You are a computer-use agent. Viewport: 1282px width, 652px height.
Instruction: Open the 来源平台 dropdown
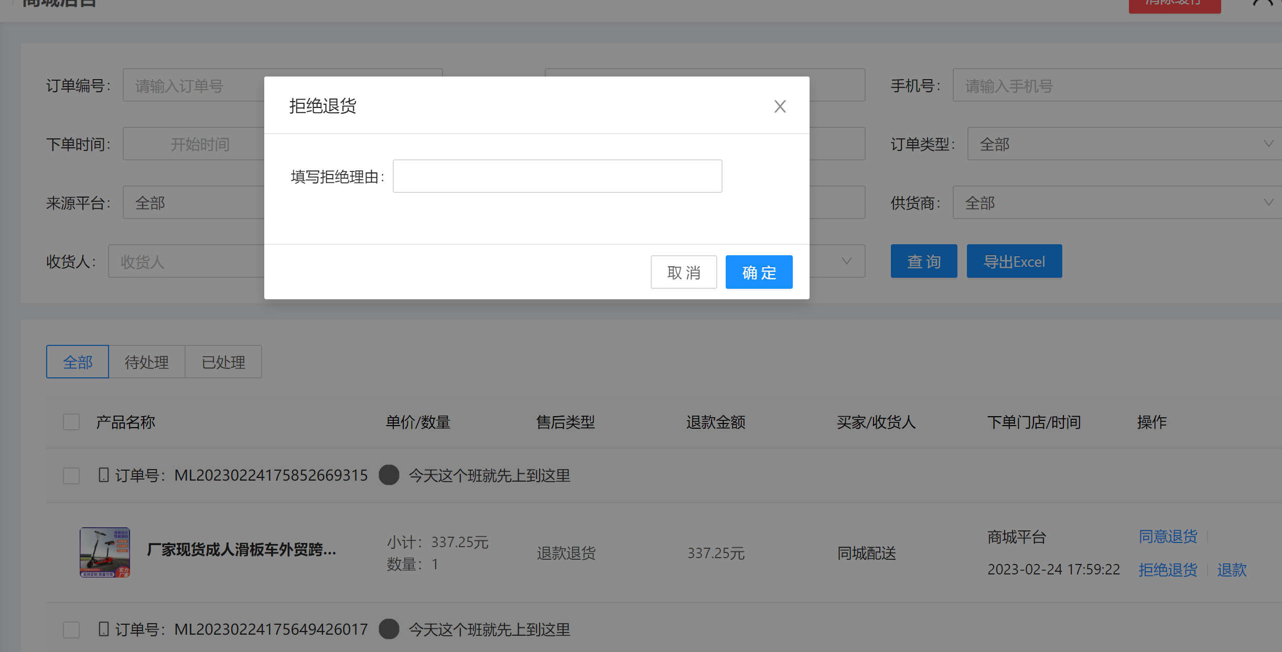tap(194, 202)
